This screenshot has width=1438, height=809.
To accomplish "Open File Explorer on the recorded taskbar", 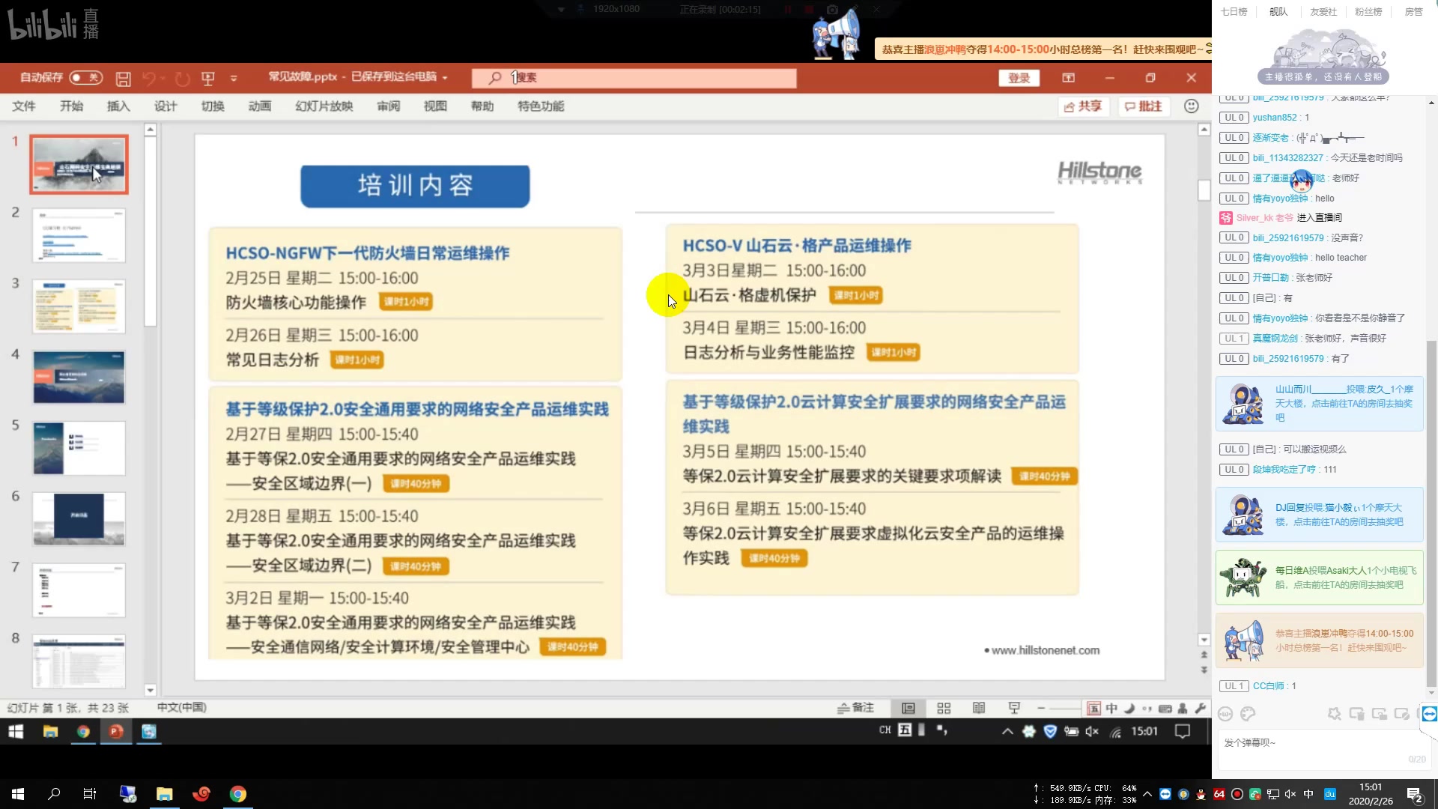I will click(50, 731).
